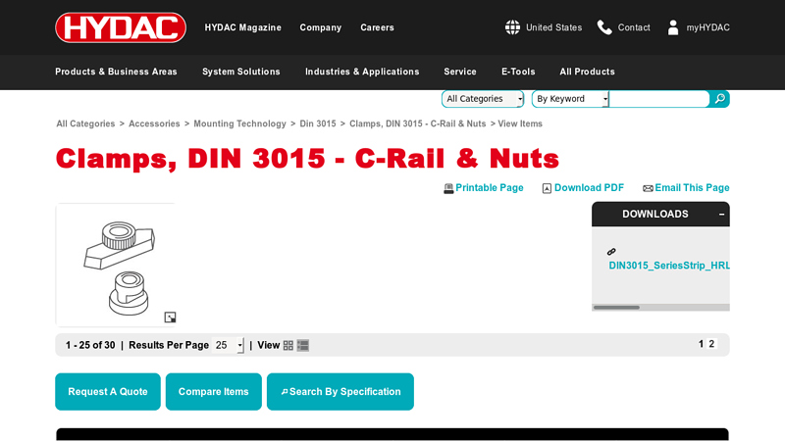
Task: Go to results page 2
Action: point(712,344)
